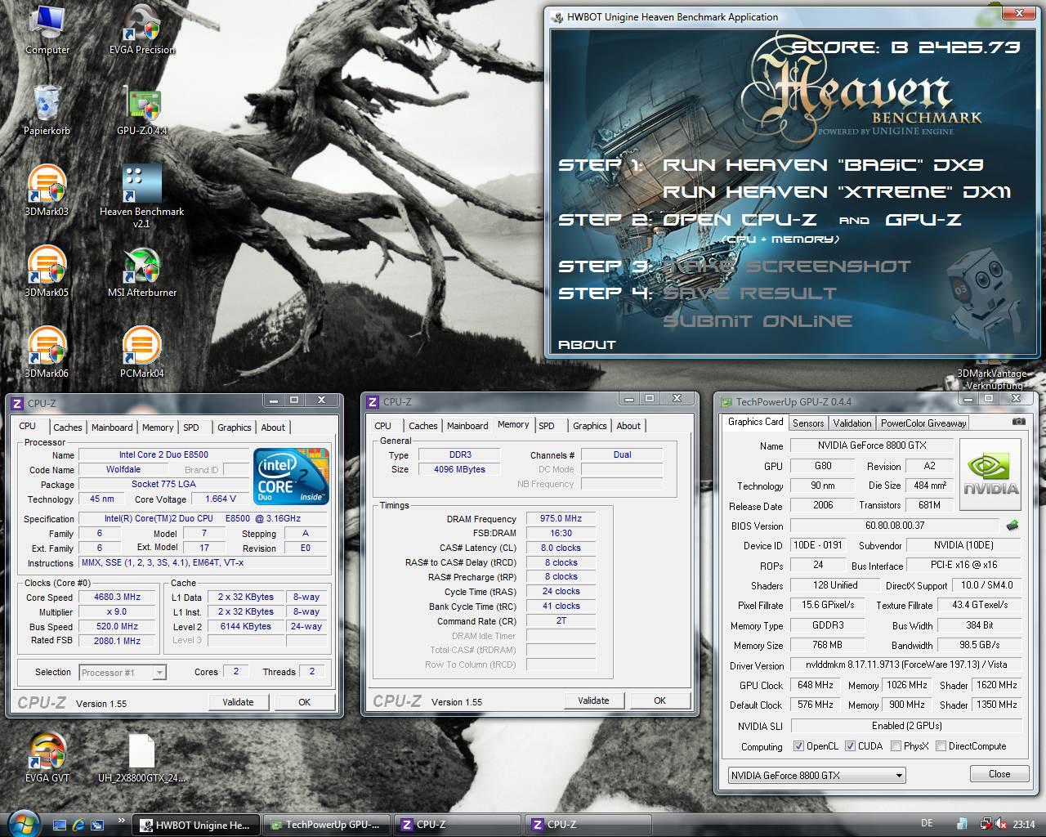The image size is (1046, 837).
Task: Launch 3DMark03 shortcut
Action: [47, 190]
